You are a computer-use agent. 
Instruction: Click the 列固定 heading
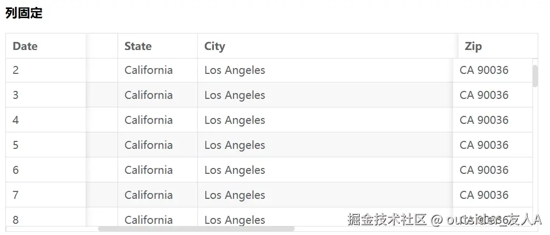coord(24,13)
